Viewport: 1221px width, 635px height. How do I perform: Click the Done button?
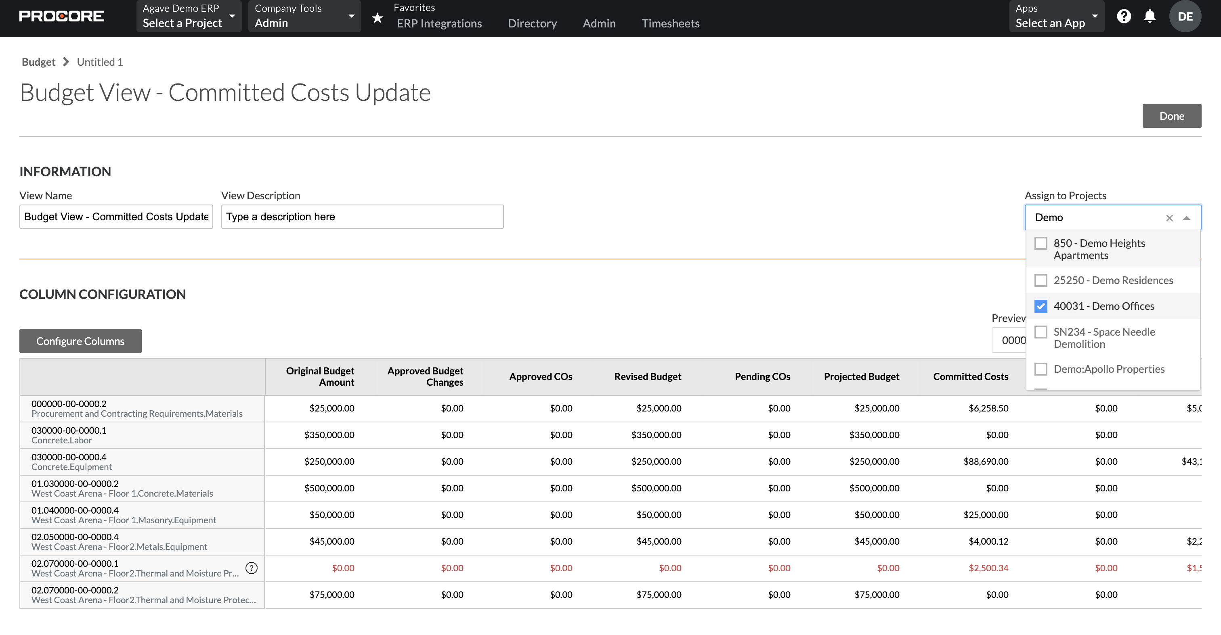(x=1172, y=116)
